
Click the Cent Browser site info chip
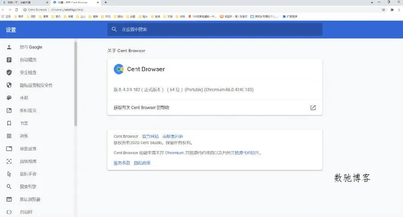35,9
